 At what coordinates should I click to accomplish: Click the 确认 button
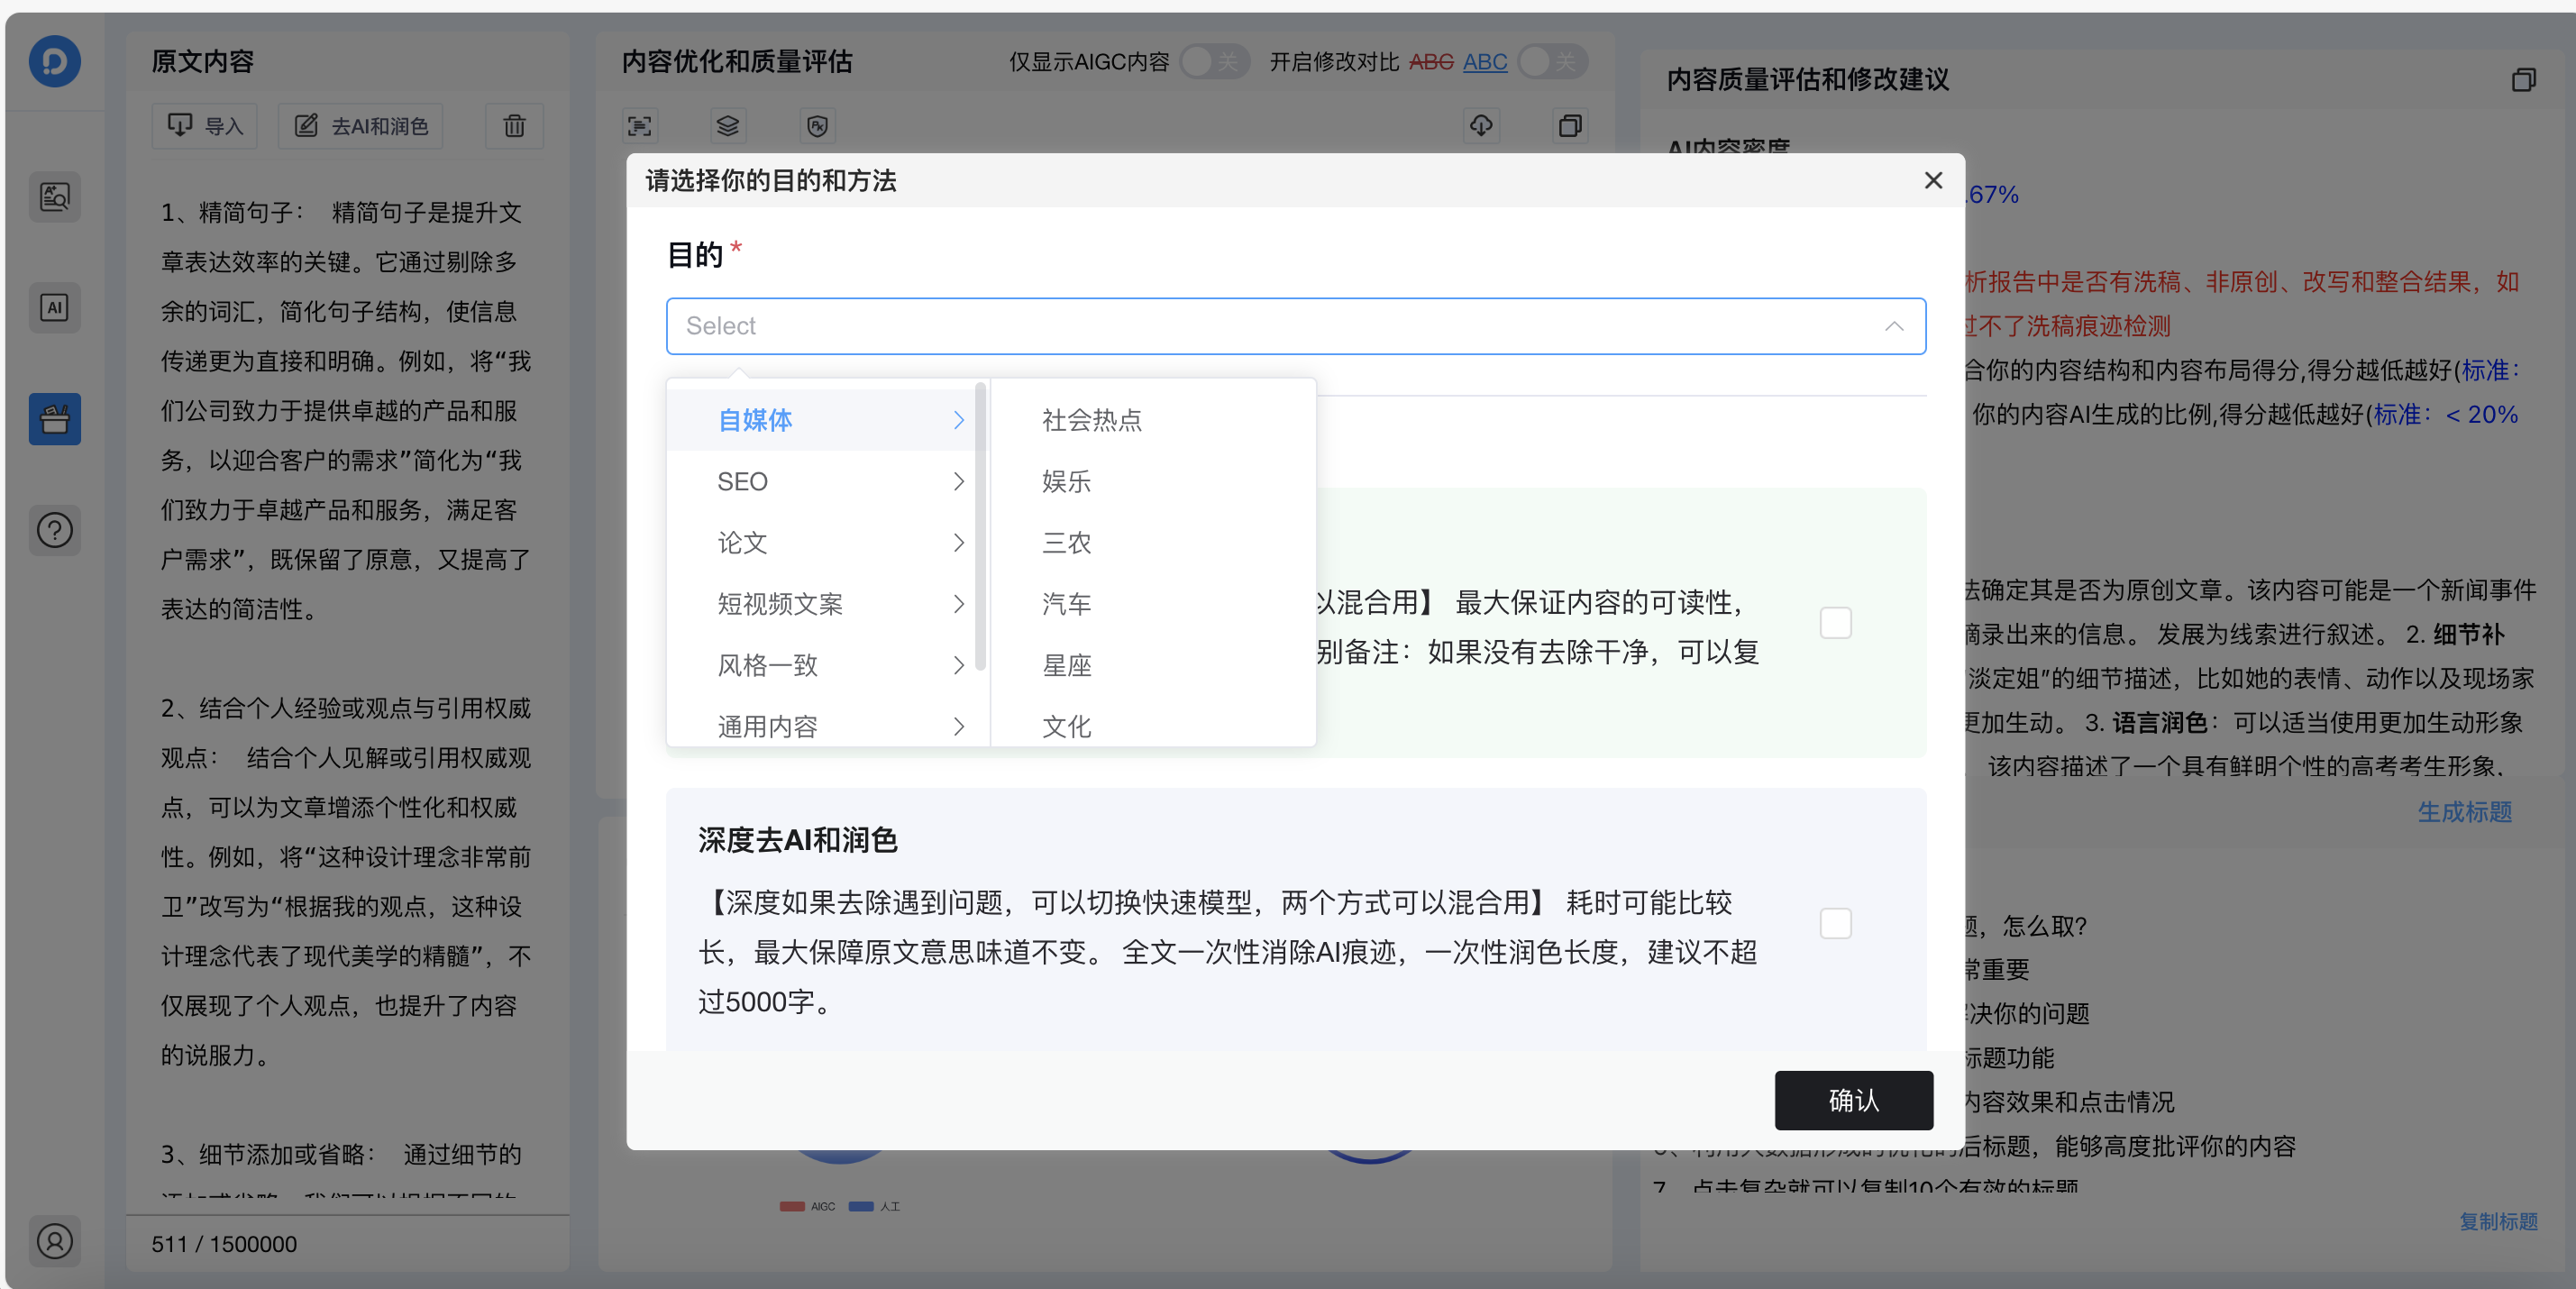1853,1100
